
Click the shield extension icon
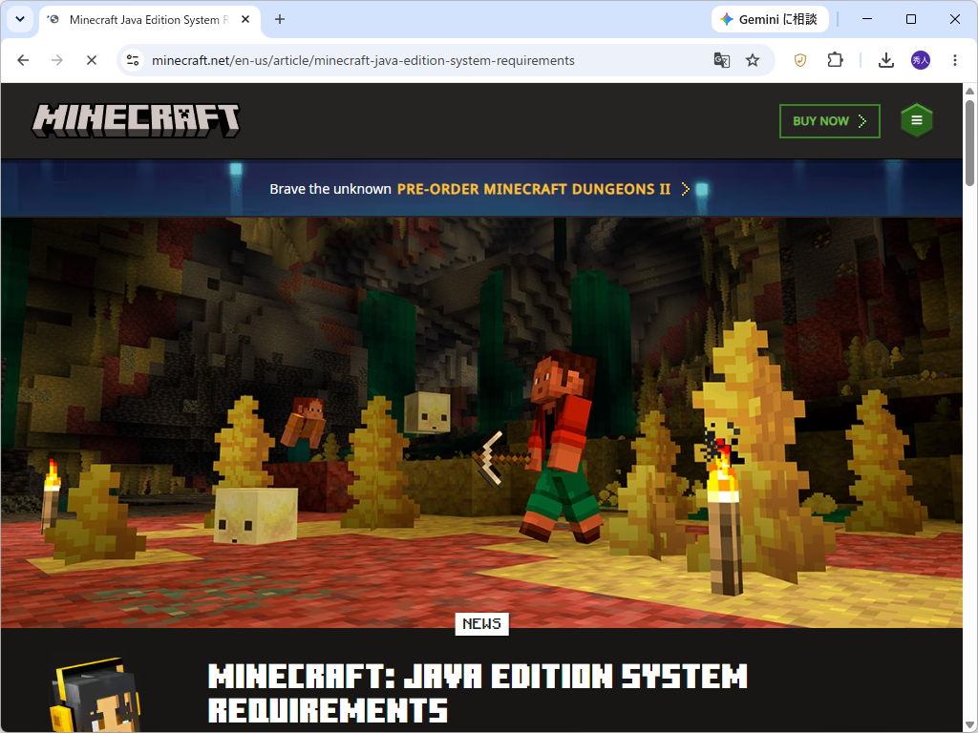click(800, 60)
